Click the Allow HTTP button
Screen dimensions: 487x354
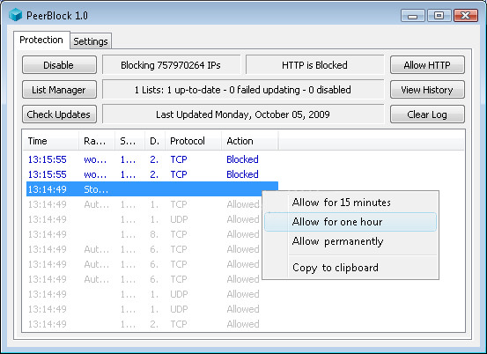click(x=427, y=65)
